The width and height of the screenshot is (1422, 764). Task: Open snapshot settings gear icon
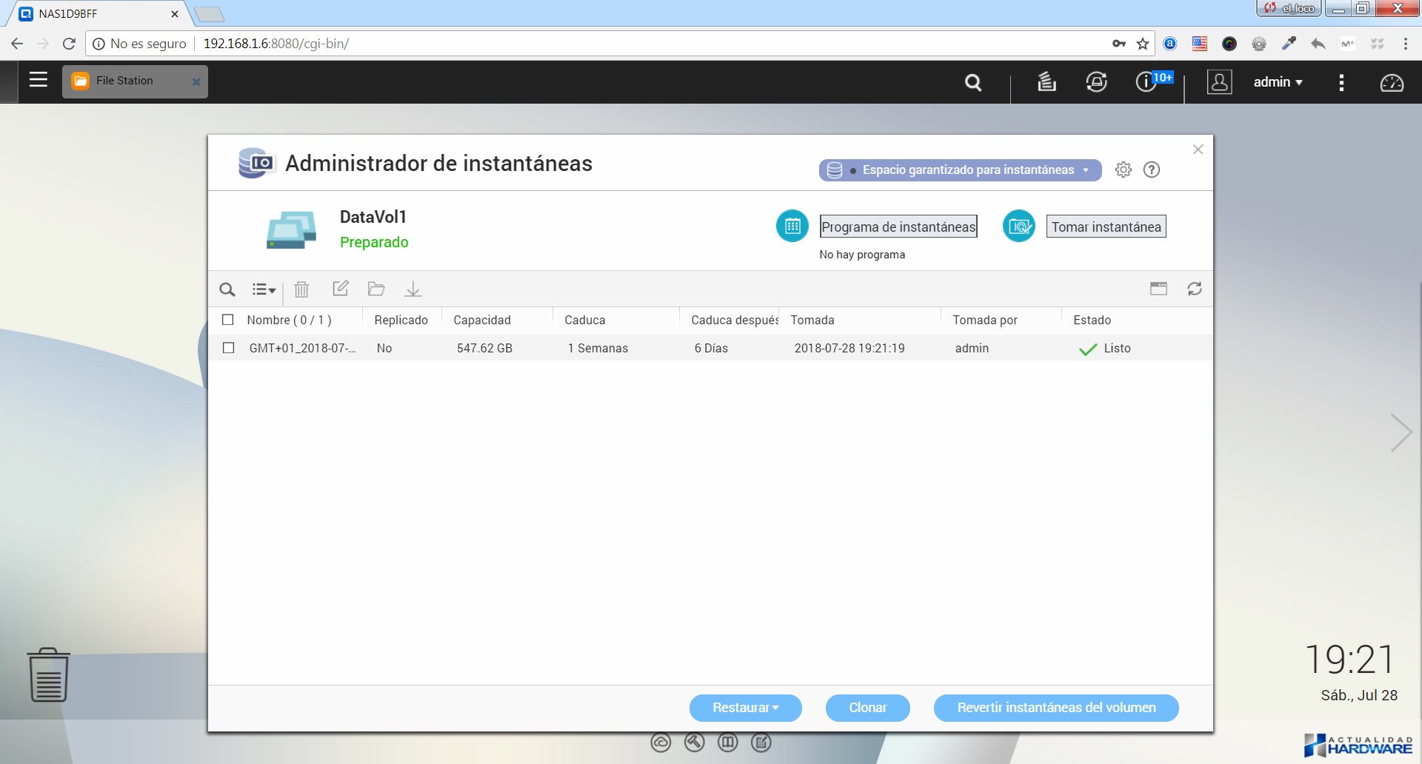[1123, 170]
